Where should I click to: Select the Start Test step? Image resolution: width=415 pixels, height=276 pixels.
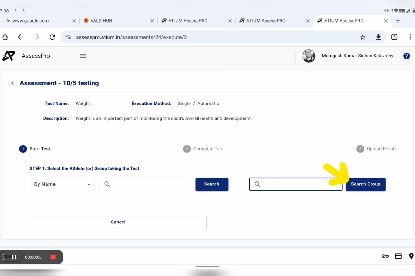[35, 149]
